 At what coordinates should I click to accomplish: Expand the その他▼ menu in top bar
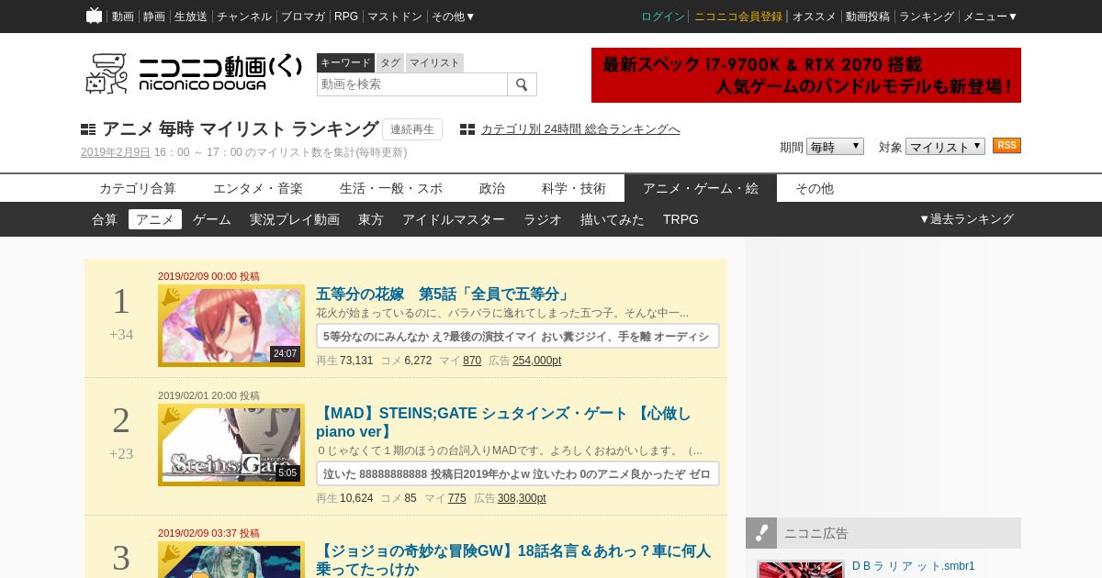point(454,17)
